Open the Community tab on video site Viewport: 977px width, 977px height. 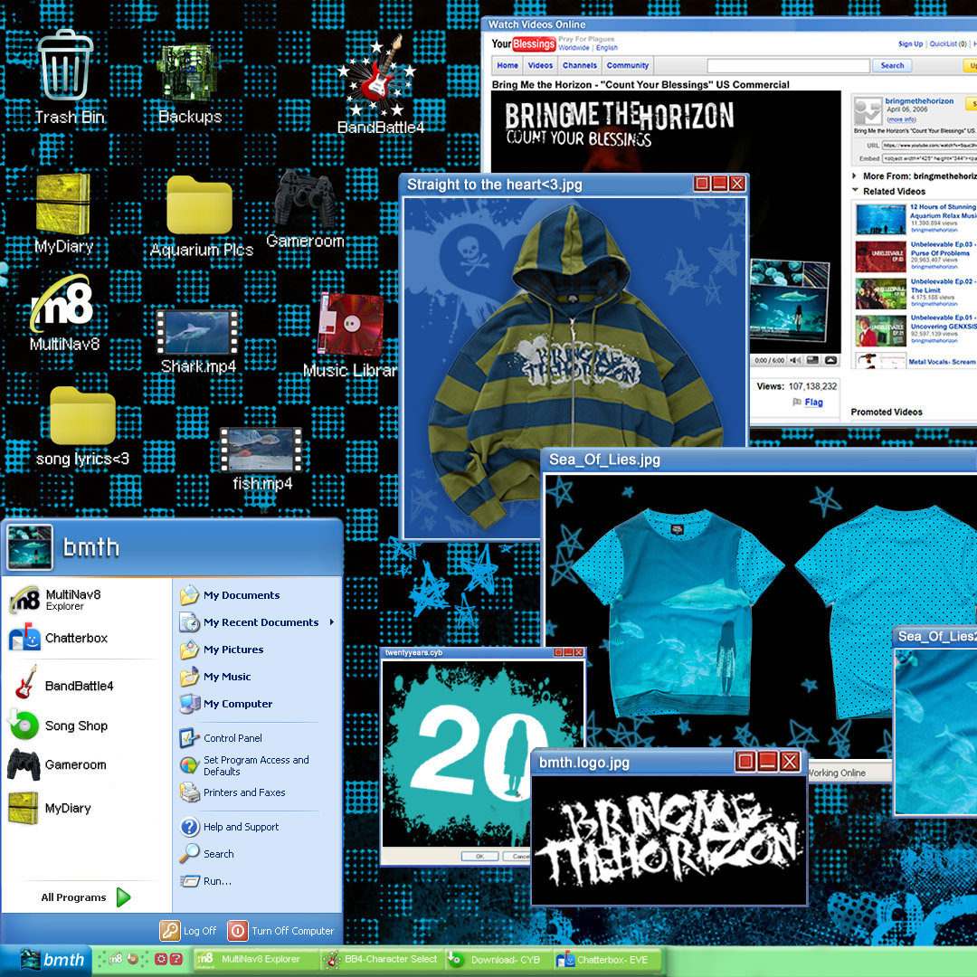point(628,65)
